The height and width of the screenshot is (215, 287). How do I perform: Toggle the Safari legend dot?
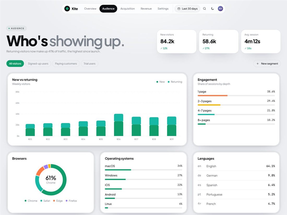[x=41, y=201]
